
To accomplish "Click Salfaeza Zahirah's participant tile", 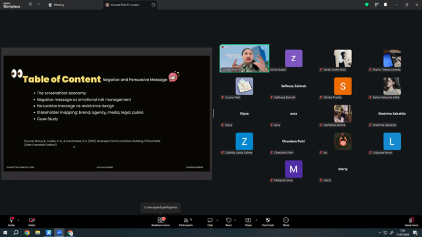I will point(293,86).
